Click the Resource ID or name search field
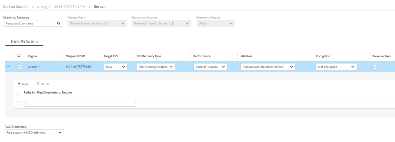This screenshot has height=142, width=395. (29, 23)
